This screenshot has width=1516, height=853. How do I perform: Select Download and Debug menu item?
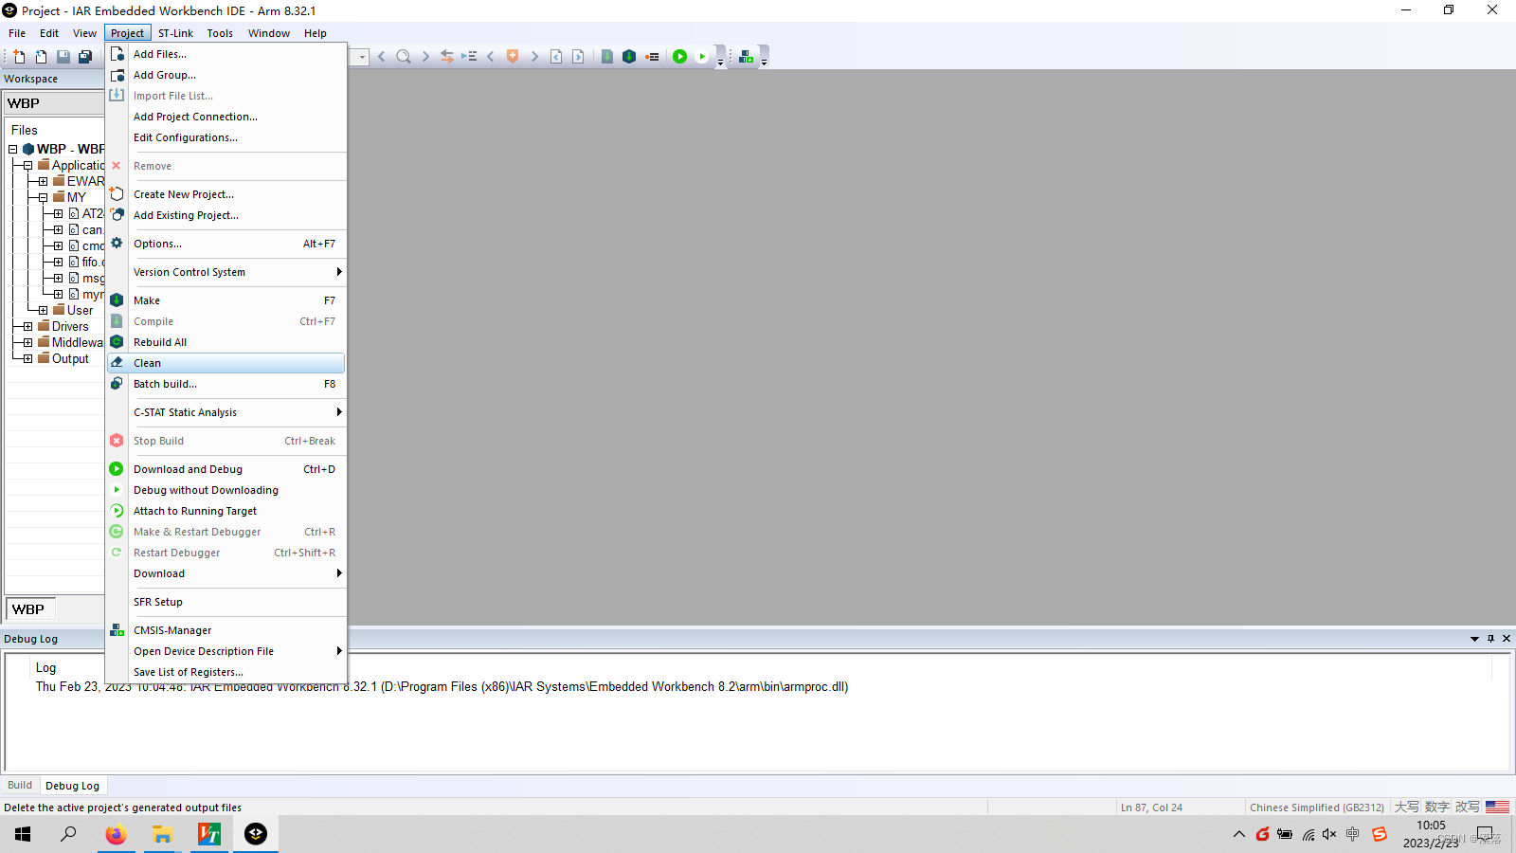click(x=226, y=469)
